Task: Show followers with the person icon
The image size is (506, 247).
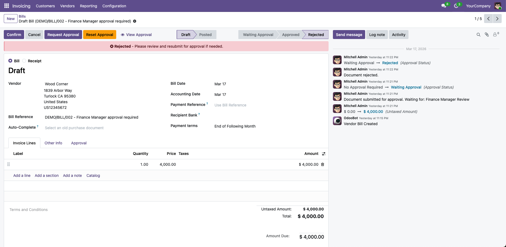Action: coord(495,35)
